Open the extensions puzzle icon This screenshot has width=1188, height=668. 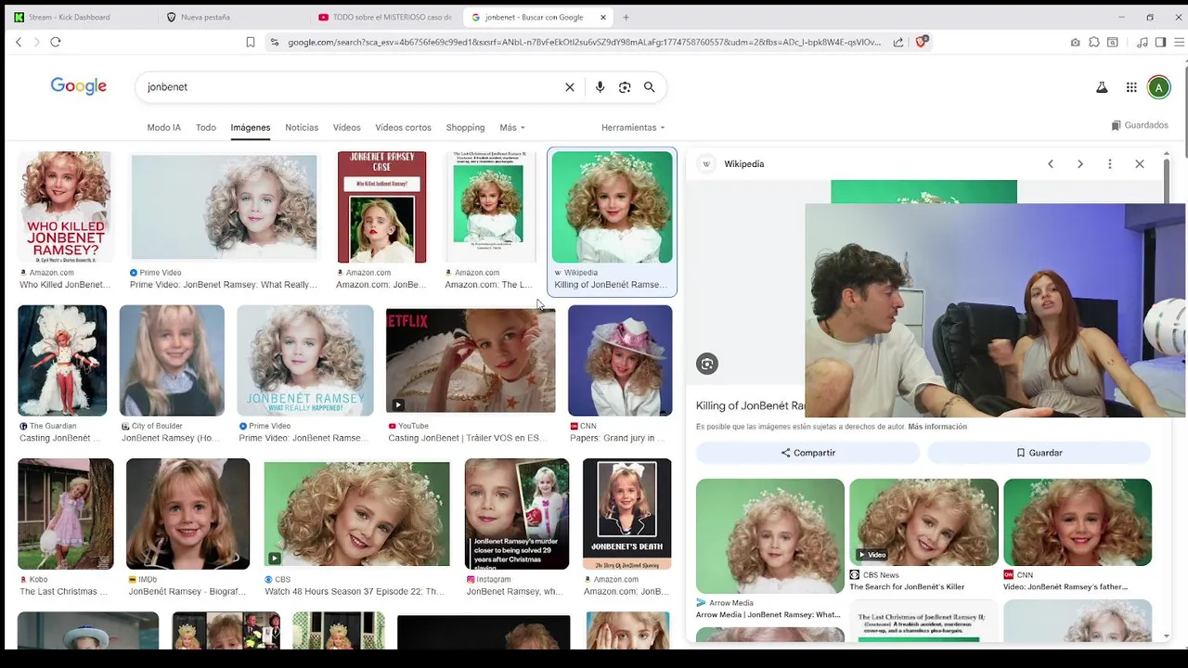point(1094,42)
